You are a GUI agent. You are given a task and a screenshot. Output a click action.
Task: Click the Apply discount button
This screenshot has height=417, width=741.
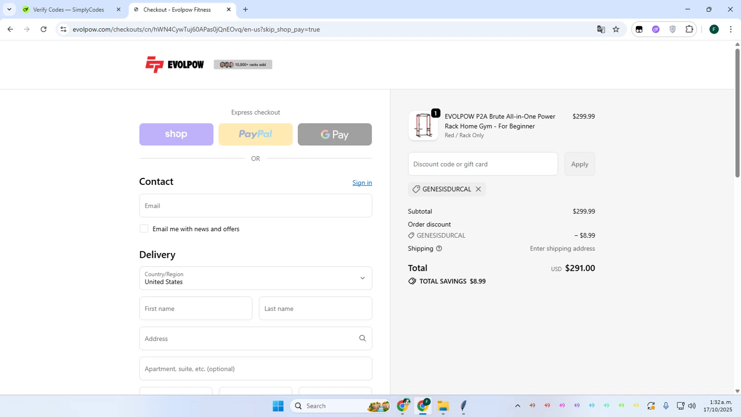[x=580, y=164]
